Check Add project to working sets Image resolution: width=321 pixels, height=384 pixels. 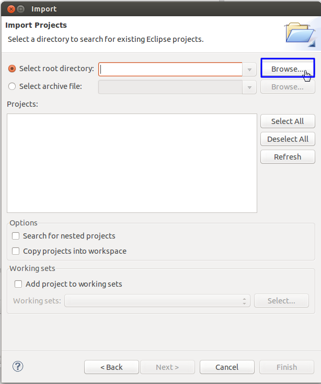pyautogui.click(x=19, y=284)
